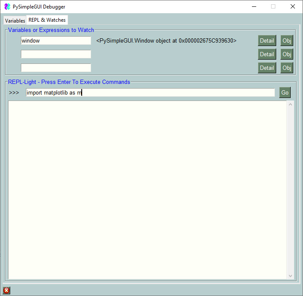Click the output scrollbar up arrow
This screenshot has width=303, height=296.
(290, 104)
